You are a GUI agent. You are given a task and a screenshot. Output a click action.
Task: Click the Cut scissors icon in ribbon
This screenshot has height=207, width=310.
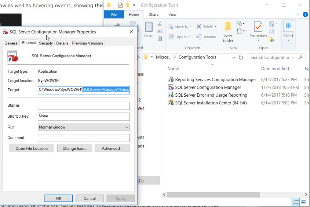click(160, 24)
